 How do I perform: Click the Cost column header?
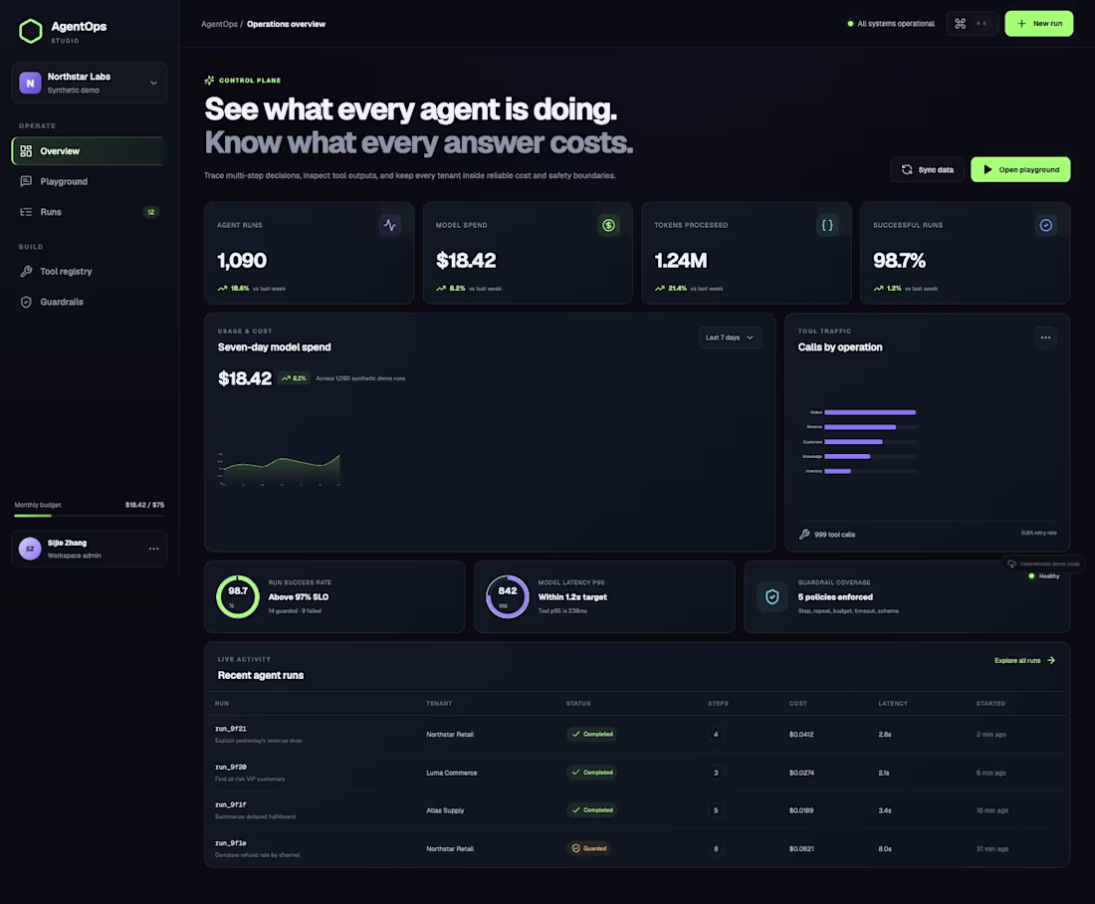[x=797, y=704]
